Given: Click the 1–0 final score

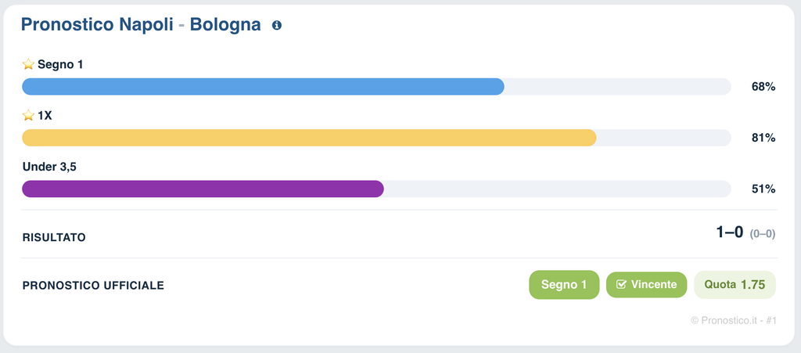Looking at the screenshot, I should click(730, 232).
